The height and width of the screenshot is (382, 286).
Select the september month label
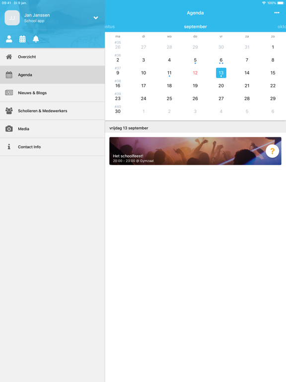click(x=195, y=26)
